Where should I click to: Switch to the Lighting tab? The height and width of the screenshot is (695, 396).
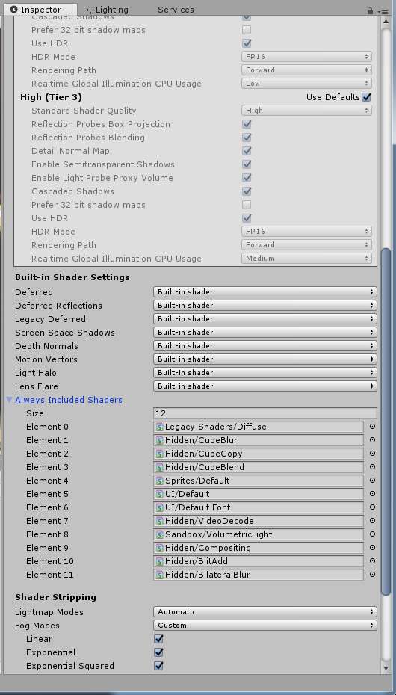[x=107, y=9]
